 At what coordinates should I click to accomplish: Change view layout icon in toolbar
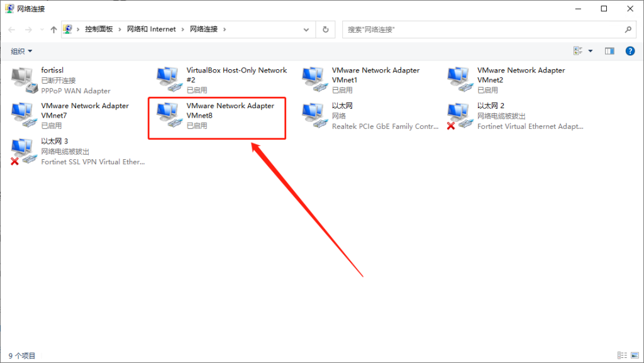point(579,51)
